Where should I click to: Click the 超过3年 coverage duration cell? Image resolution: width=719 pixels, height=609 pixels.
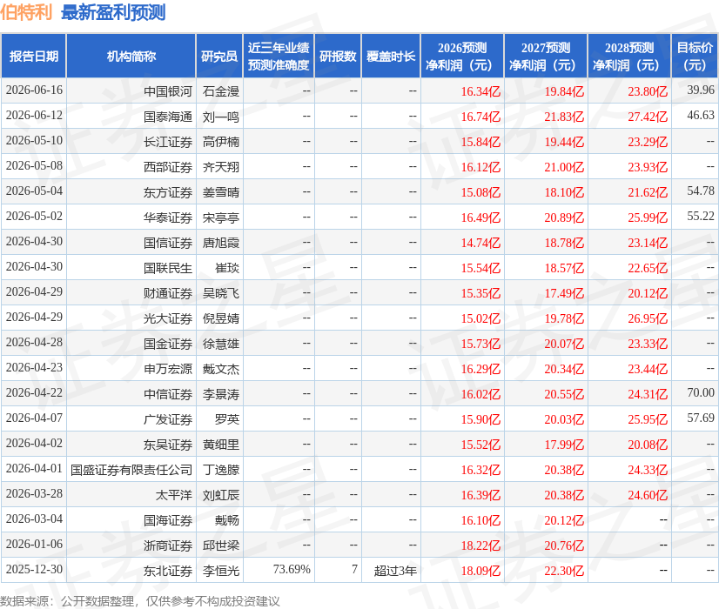[395, 571]
